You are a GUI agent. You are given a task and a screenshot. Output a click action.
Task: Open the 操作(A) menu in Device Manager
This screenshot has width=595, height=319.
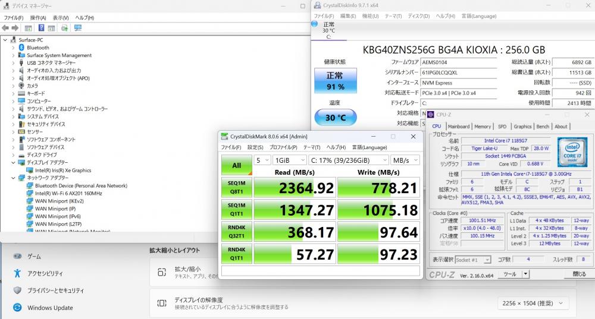[38, 18]
